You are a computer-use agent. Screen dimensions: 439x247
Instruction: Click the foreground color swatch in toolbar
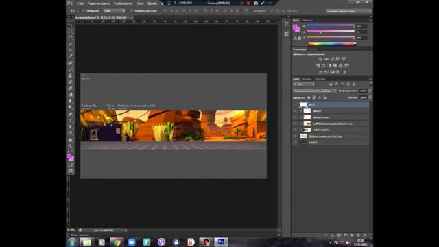[x=69, y=156]
